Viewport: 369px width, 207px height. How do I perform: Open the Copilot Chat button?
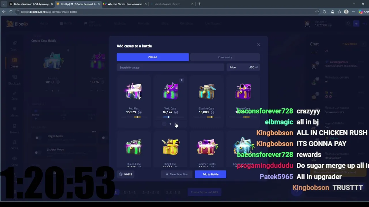coord(363,12)
